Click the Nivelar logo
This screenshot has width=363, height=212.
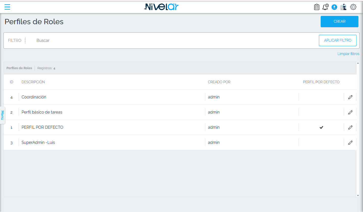pyautogui.click(x=161, y=7)
